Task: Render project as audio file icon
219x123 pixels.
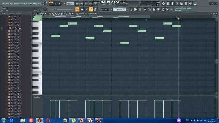Action: 186,4
